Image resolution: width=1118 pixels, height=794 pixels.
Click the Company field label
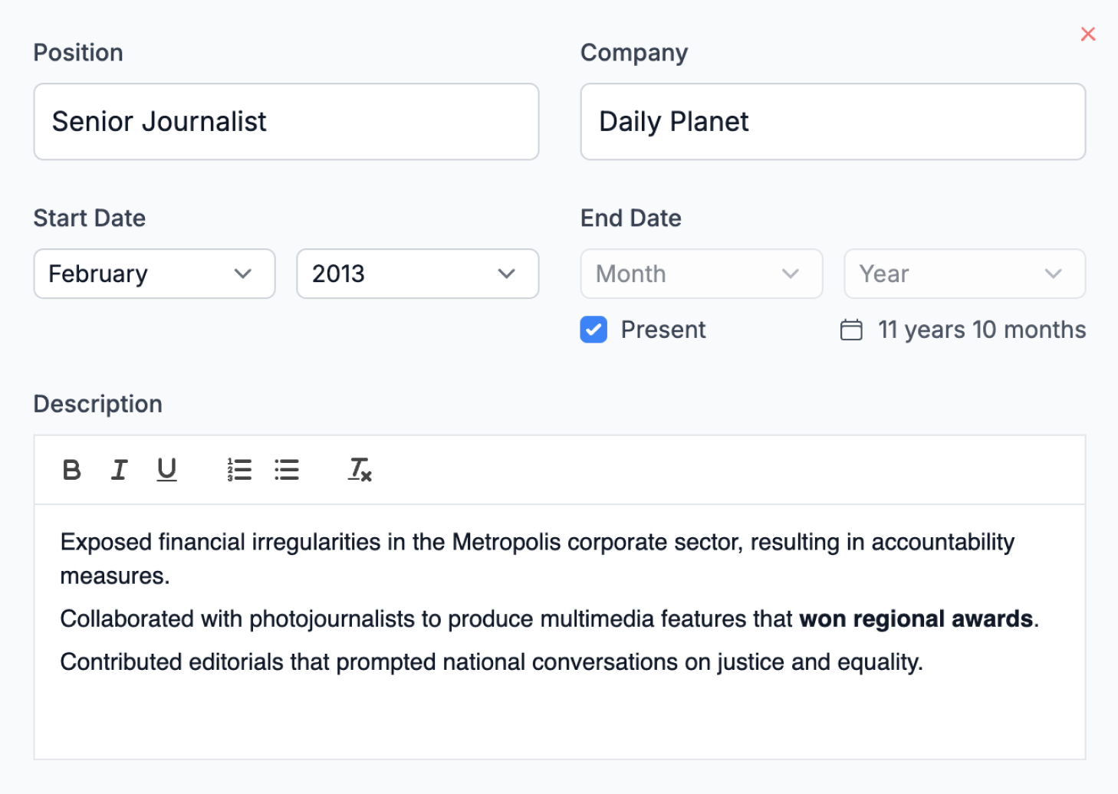click(634, 53)
